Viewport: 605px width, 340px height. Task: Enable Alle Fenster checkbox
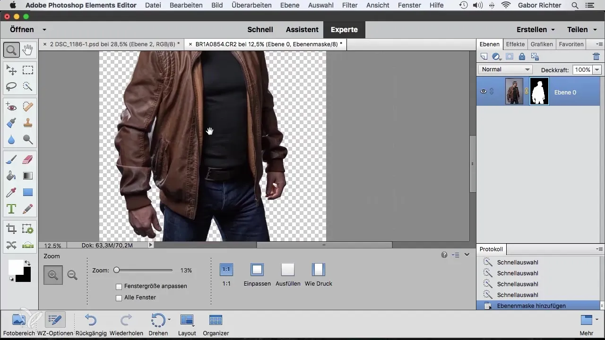[119, 297]
